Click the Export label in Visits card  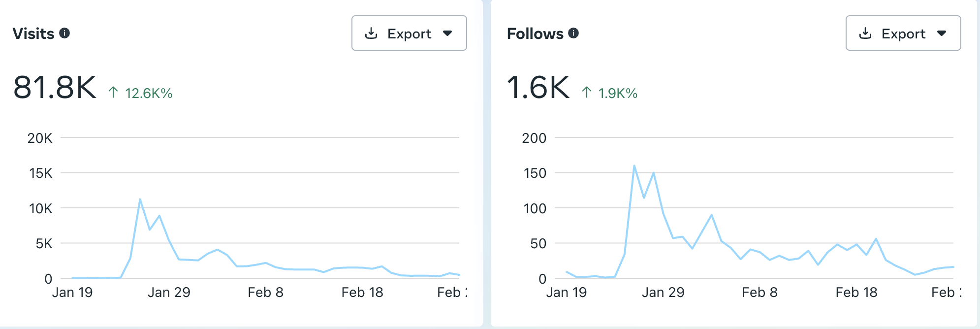[x=409, y=33]
